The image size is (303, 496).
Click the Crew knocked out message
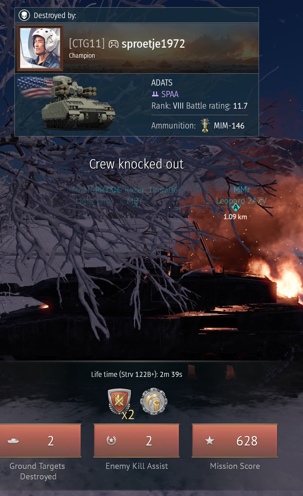pyautogui.click(x=137, y=164)
